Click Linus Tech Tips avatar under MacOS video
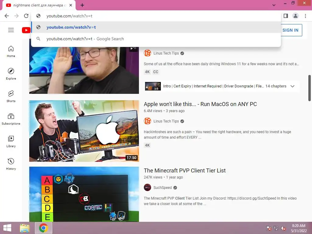The image size is (312, 234). tap(147, 121)
